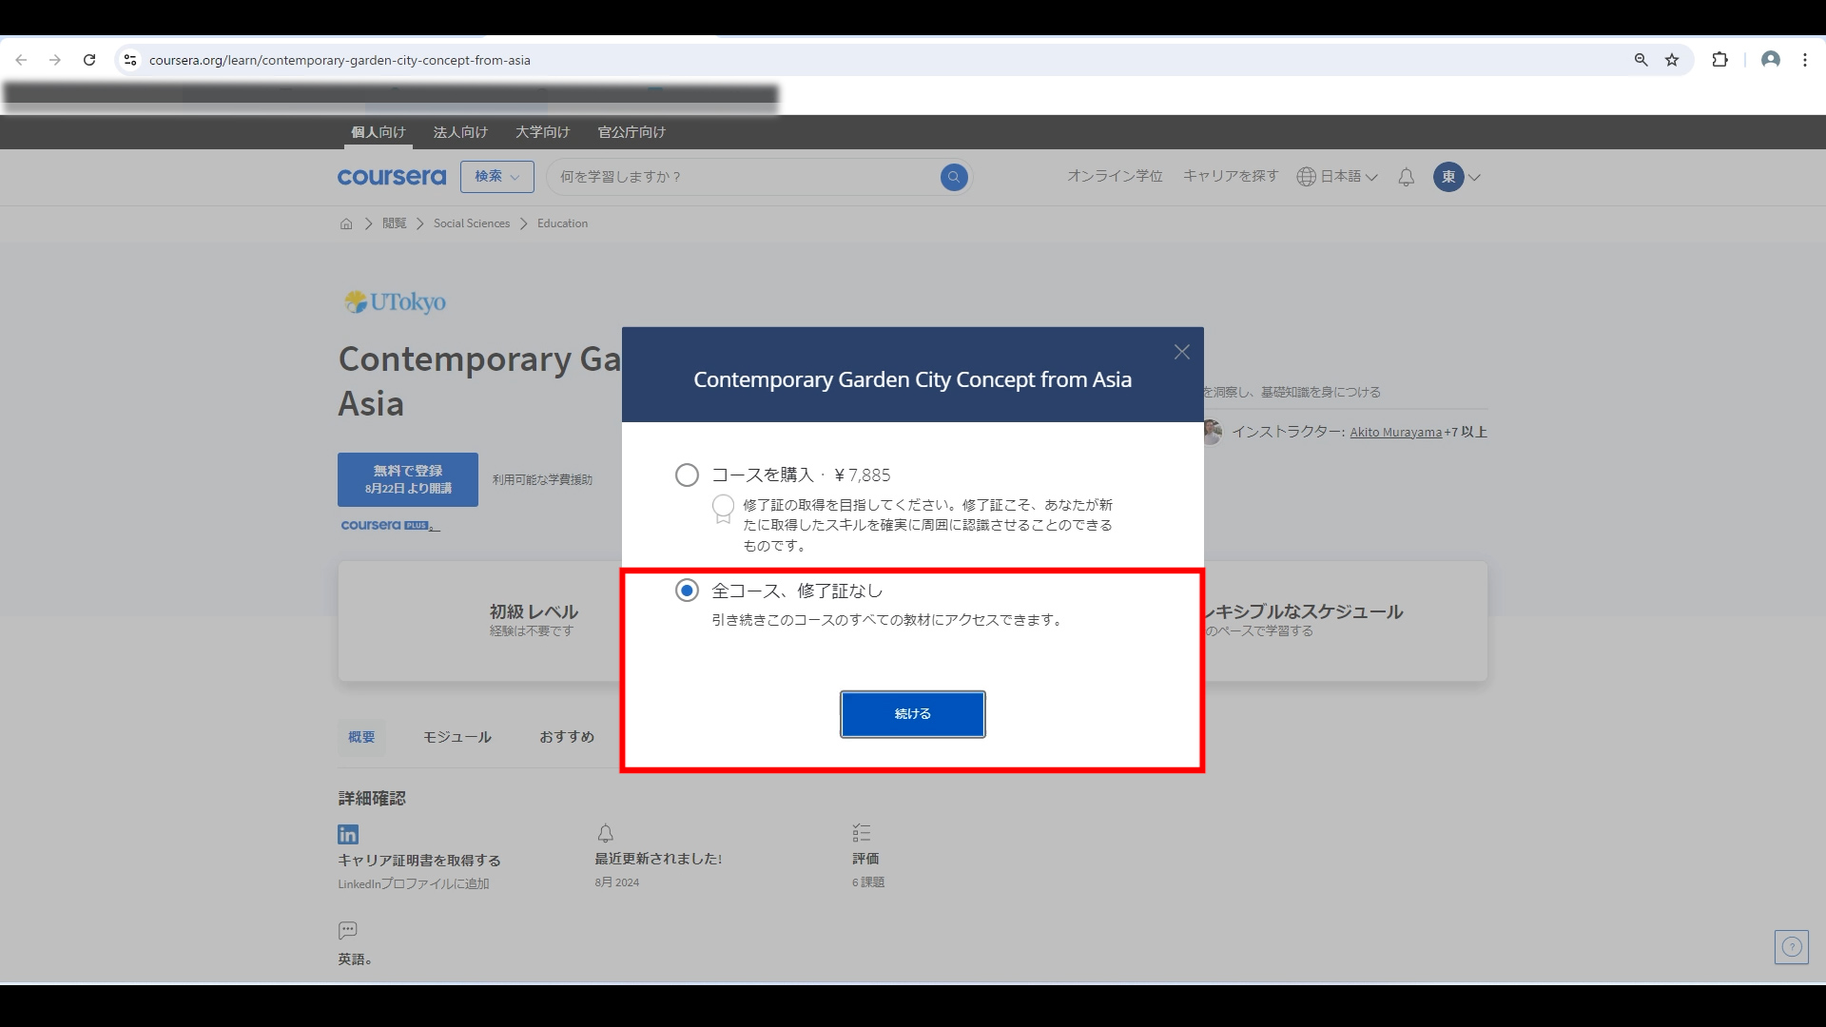The width and height of the screenshot is (1826, 1027).
Task: Select the コースを購入 radio option
Action: (687, 475)
